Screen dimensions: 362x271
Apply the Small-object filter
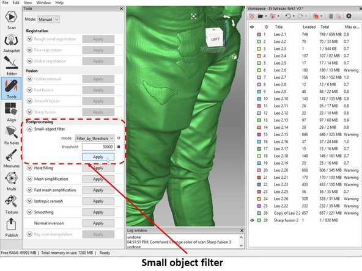[x=98, y=157]
